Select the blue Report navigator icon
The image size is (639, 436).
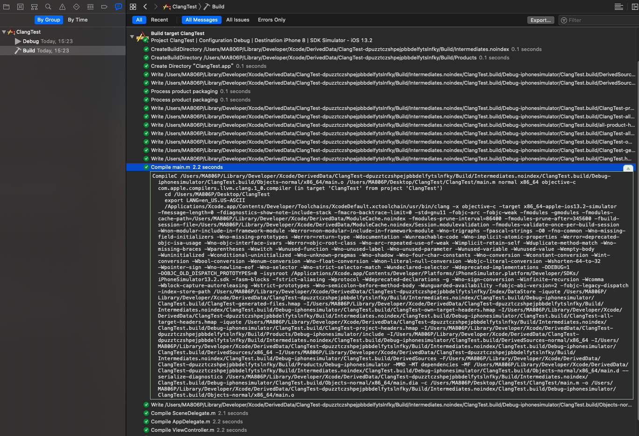tap(118, 7)
